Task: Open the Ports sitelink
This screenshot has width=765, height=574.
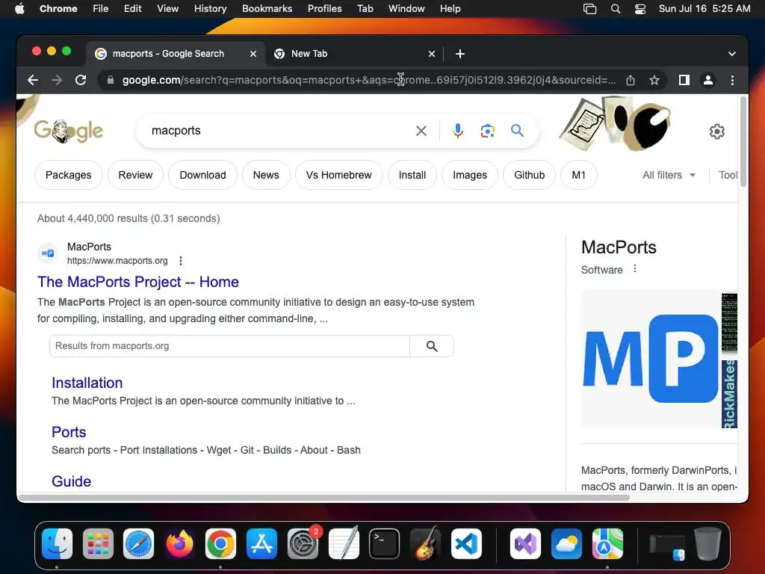Action: point(69,433)
